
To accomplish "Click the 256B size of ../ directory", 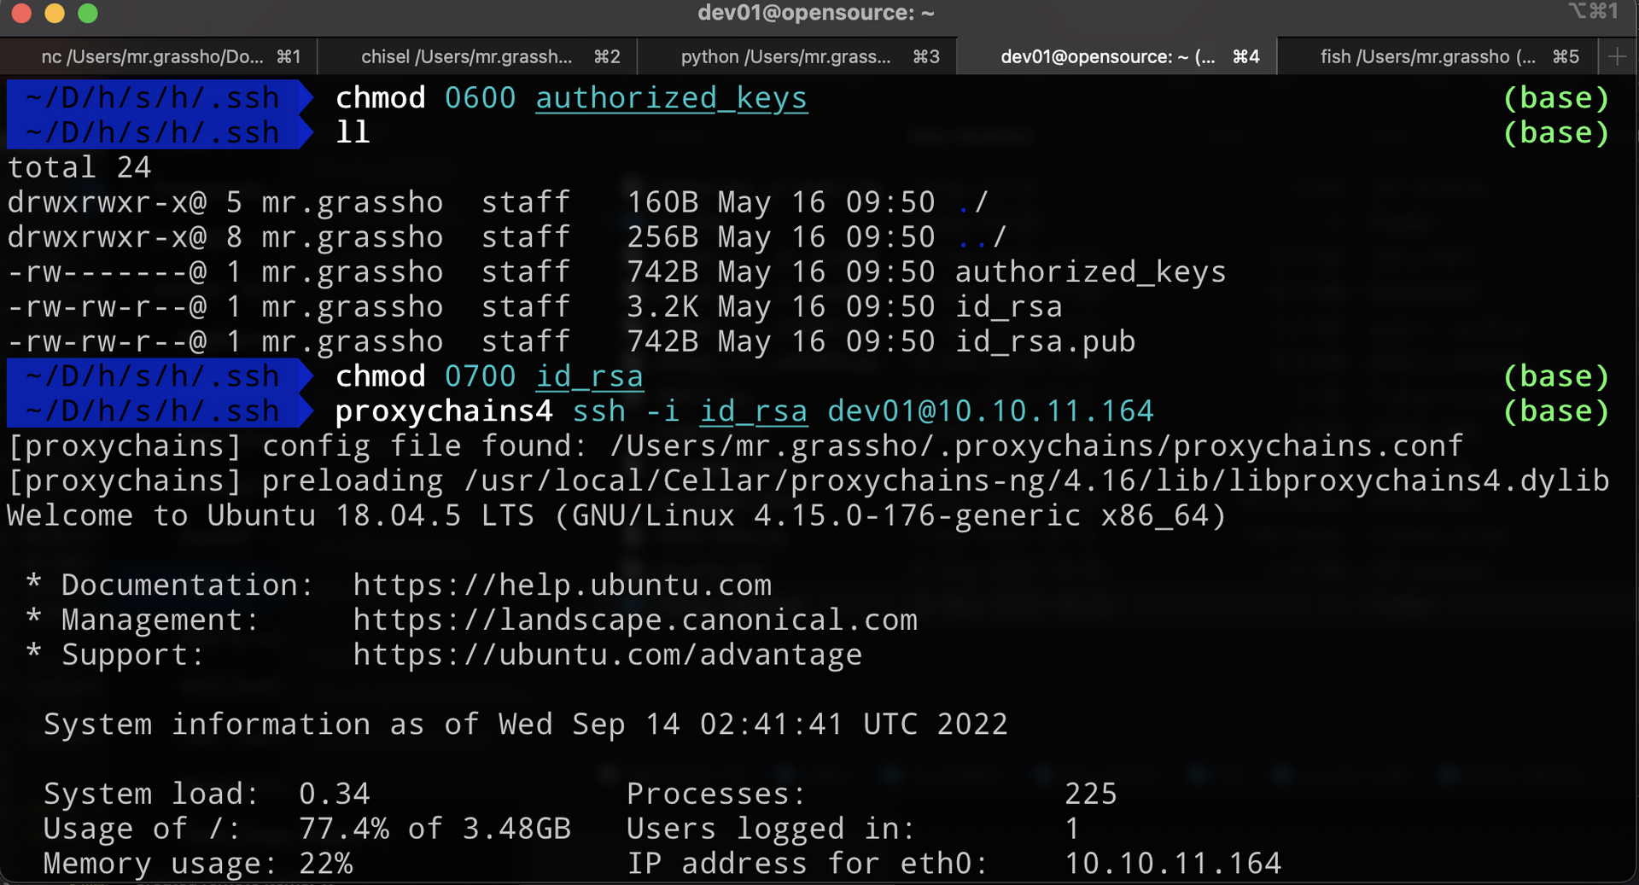I will pyautogui.click(x=662, y=237).
